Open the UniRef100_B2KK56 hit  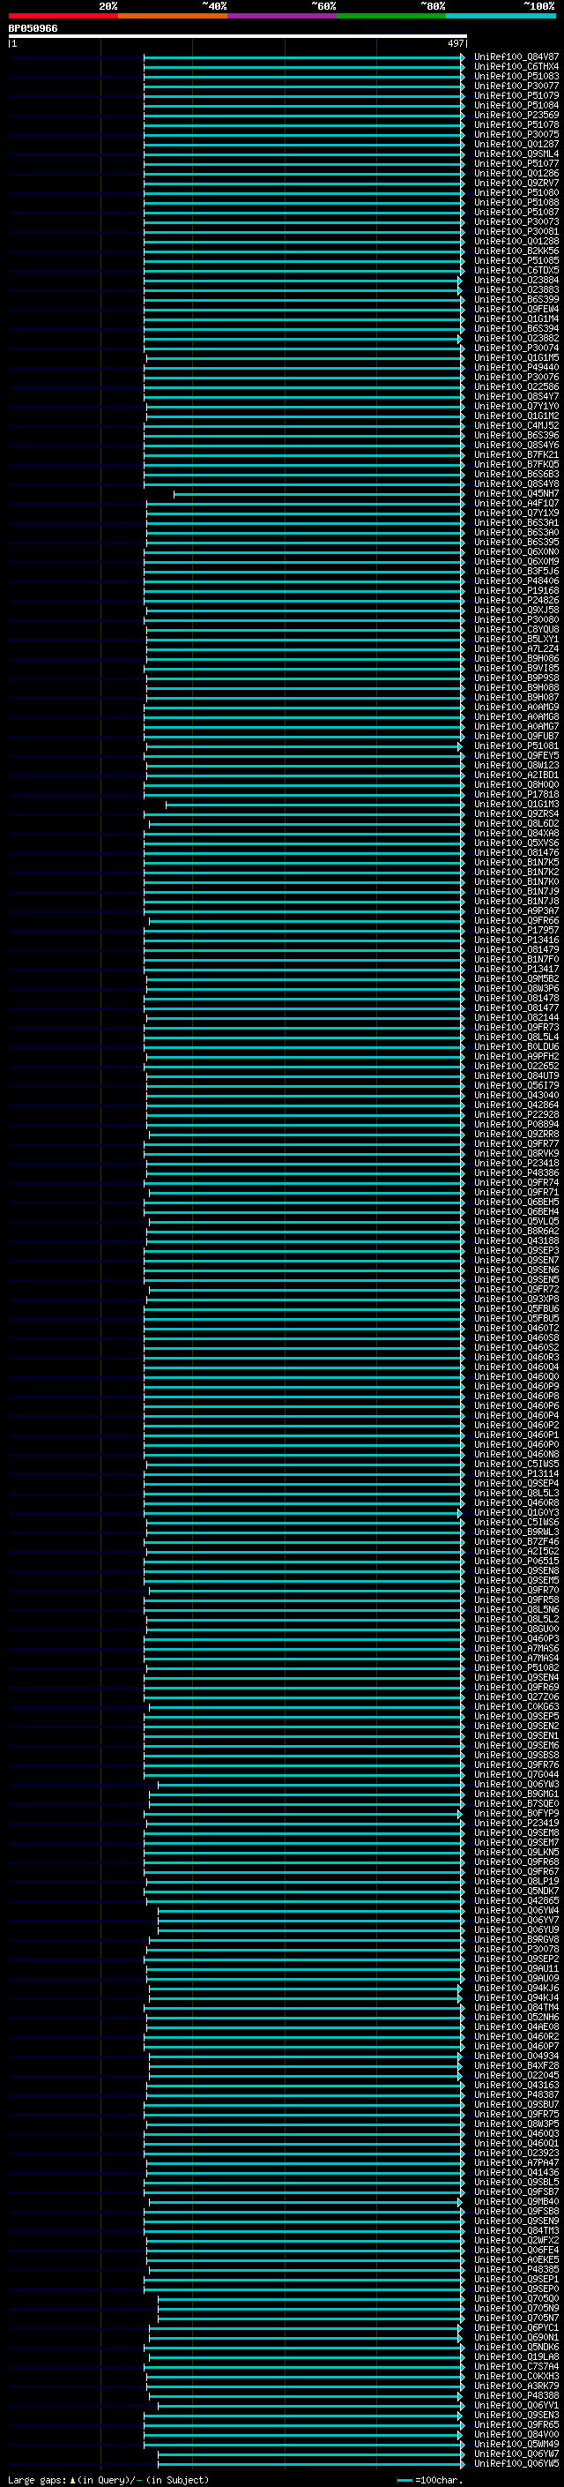pyautogui.click(x=516, y=251)
